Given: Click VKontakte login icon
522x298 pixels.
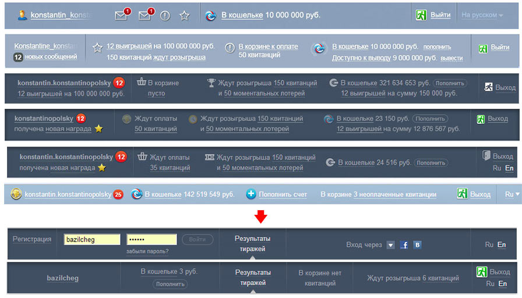Looking at the screenshot, I should [x=418, y=245].
